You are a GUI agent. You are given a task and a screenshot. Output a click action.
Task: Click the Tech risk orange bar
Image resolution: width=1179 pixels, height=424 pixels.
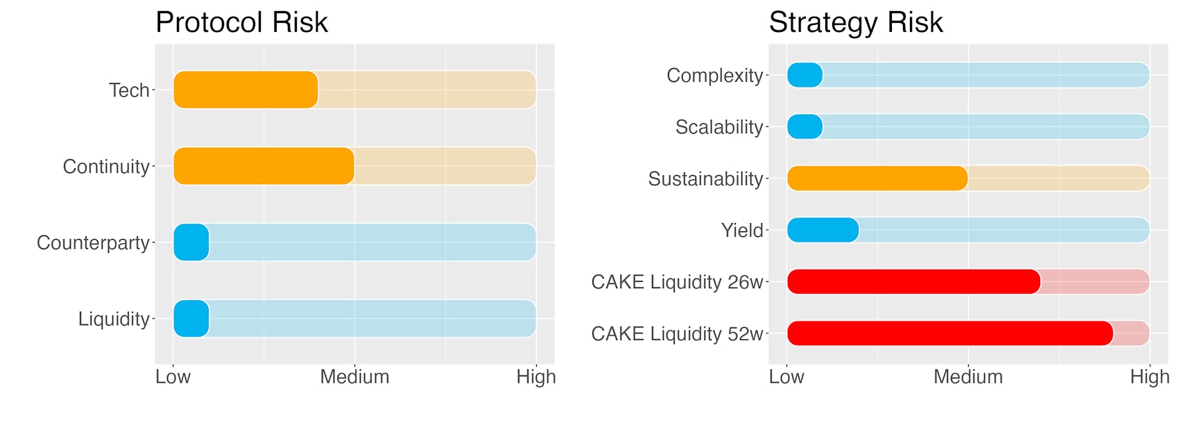coord(246,90)
